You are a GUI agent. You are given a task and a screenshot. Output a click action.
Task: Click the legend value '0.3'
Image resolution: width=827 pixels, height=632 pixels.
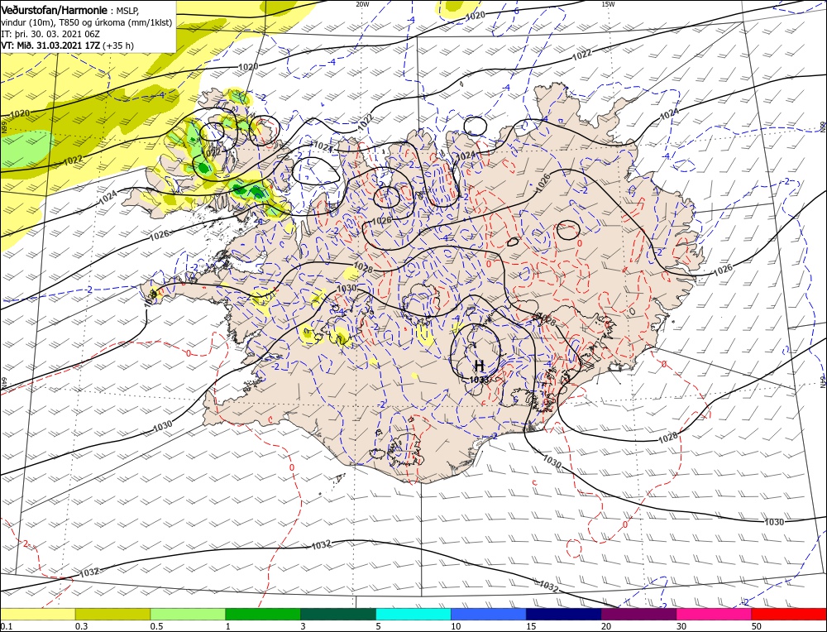pyautogui.click(x=81, y=626)
